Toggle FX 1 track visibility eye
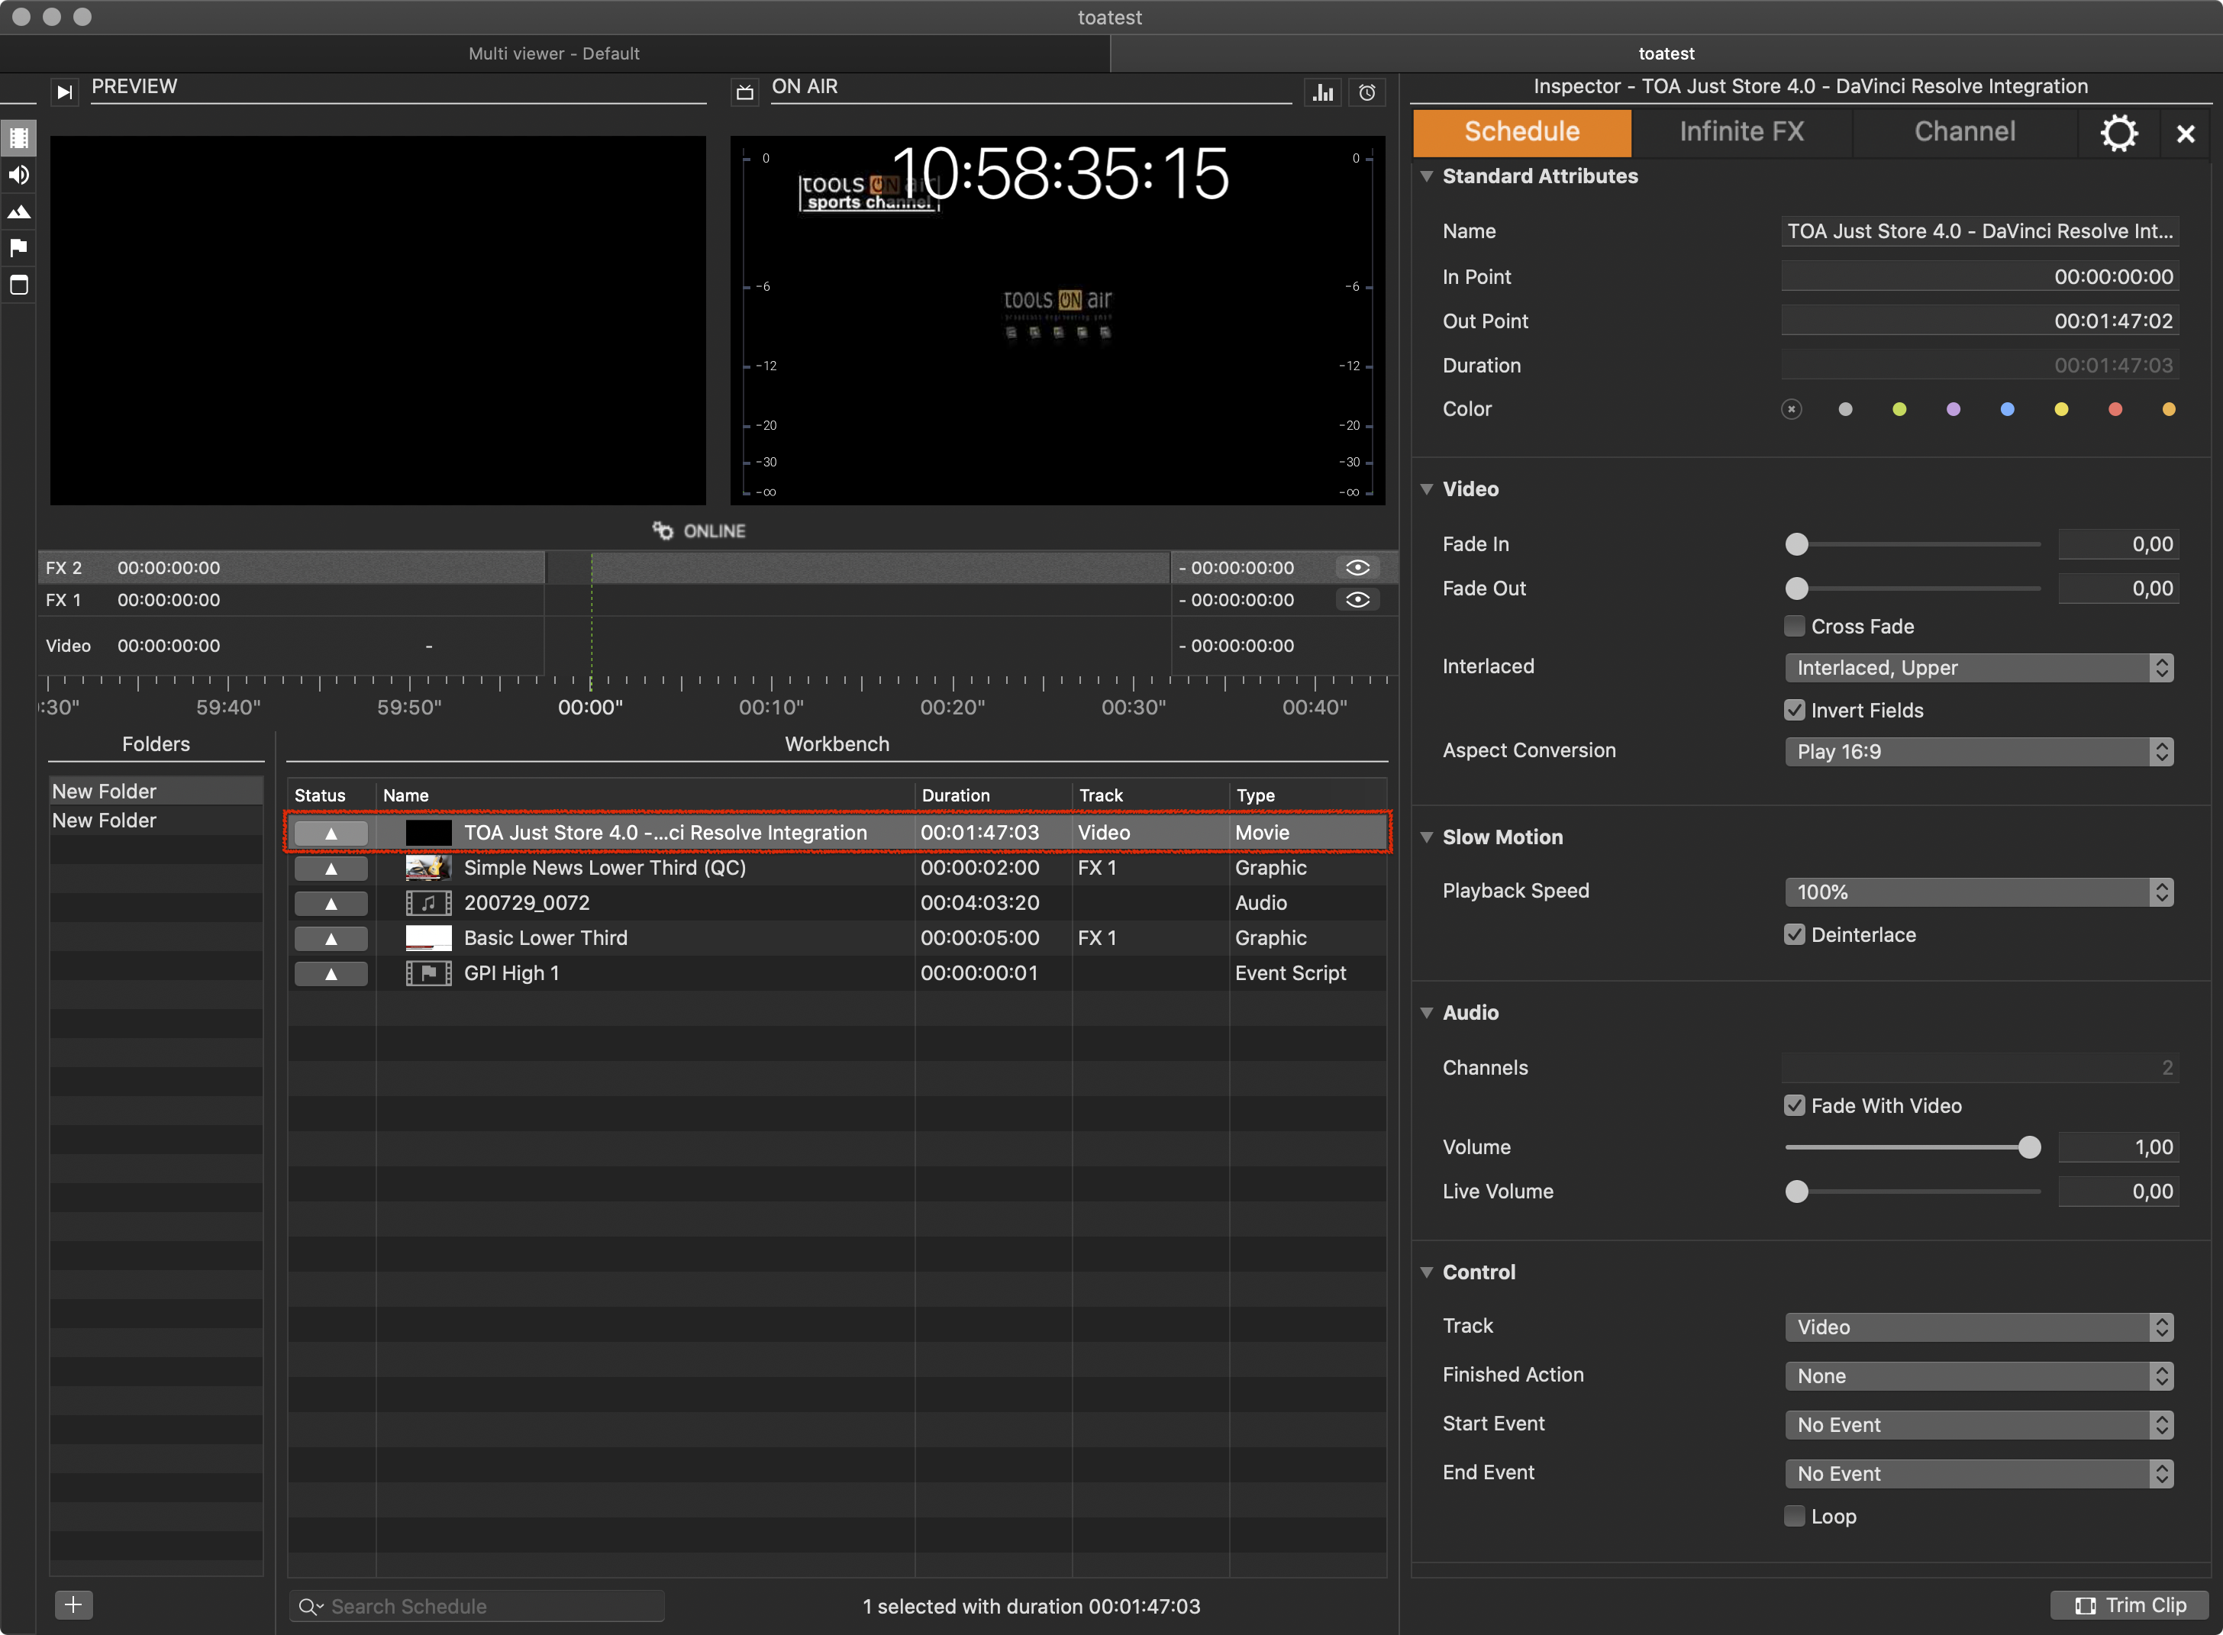2223x1635 pixels. pyautogui.click(x=1357, y=600)
